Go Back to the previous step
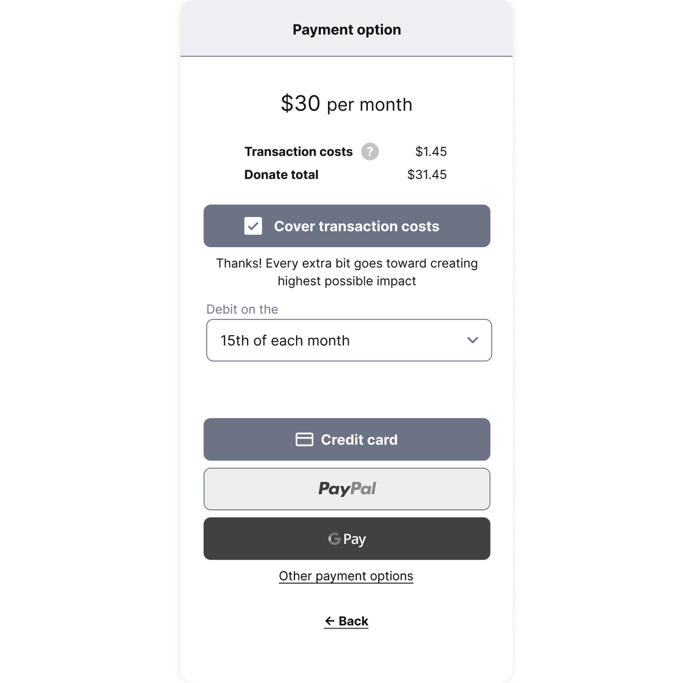This screenshot has width=694, height=683. 353,621
